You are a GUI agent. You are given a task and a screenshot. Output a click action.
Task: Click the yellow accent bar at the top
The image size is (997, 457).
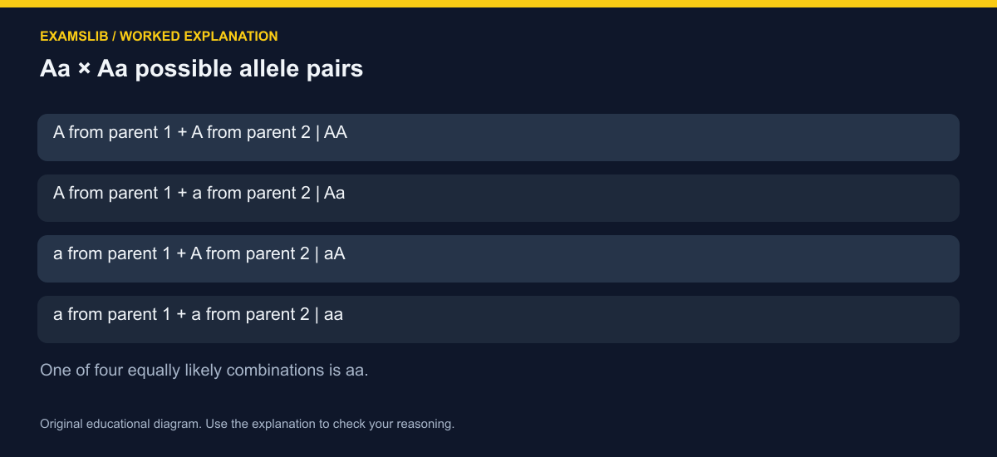point(498,3)
